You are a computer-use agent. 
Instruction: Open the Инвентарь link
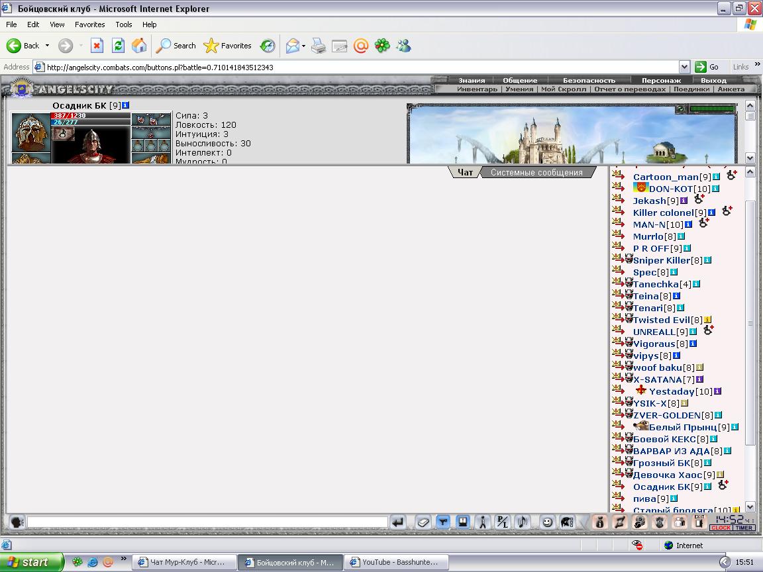(477, 89)
